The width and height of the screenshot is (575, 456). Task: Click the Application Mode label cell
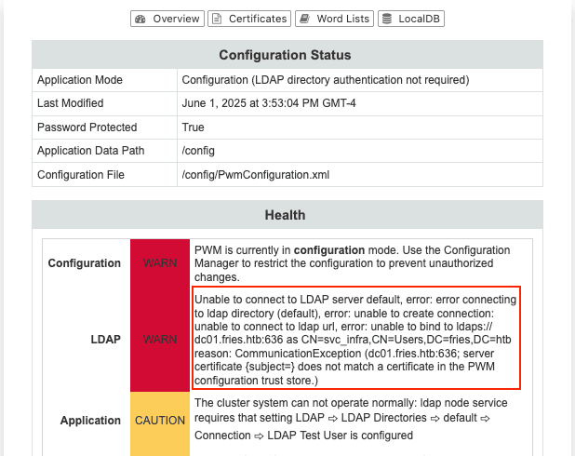click(x=104, y=80)
